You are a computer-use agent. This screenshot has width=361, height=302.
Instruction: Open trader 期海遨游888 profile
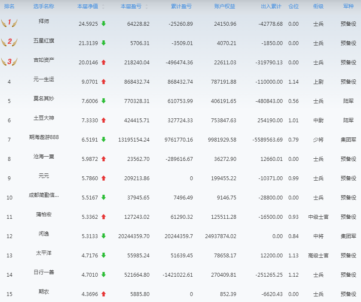point(44,137)
